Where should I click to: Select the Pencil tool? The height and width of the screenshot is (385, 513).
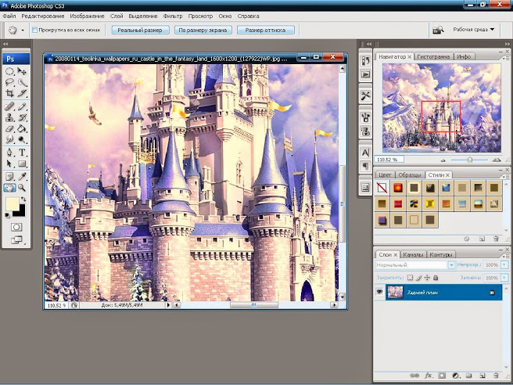(22, 106)
